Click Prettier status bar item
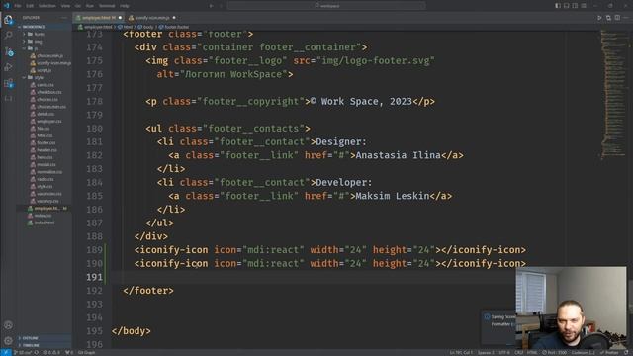The height and width of the screenshot is (356, 633). [610, 353]
